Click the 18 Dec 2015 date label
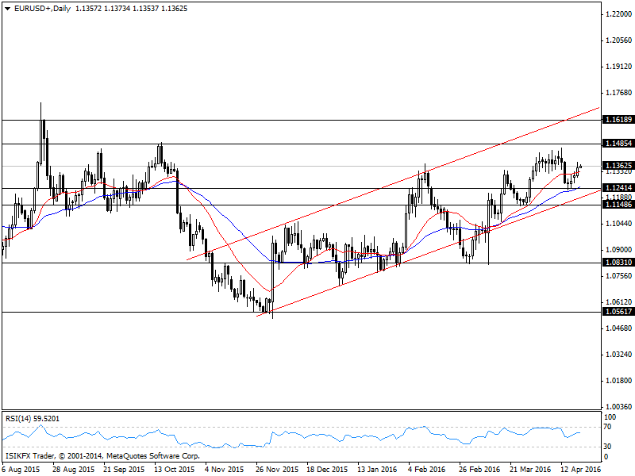The image size is (635, 476). (x=327, y=470)
